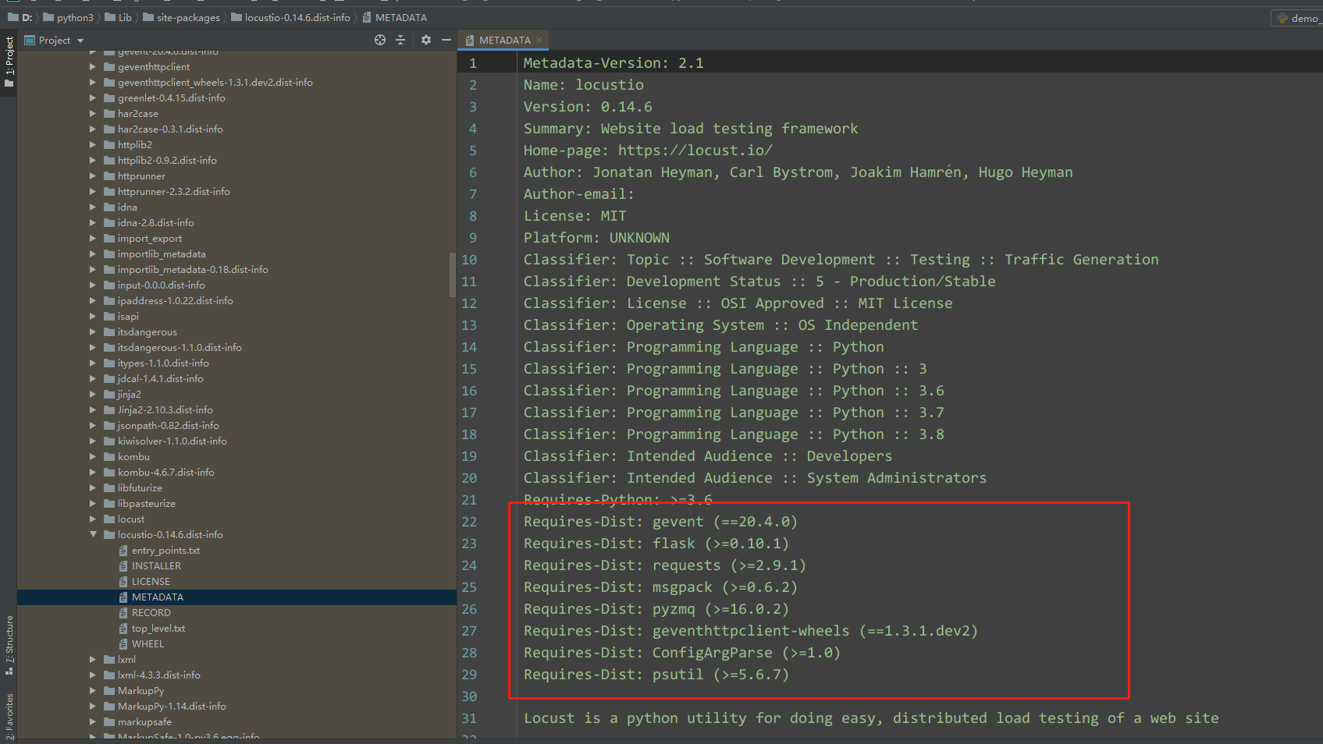Click the Project panel vertical scrollbar
1323x744 pixels.
[453, 275]
